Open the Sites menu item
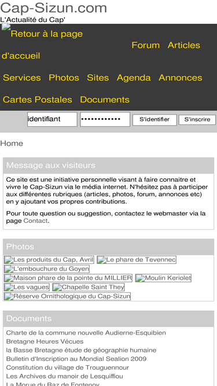217x386 pixels. tap(98, 78)
